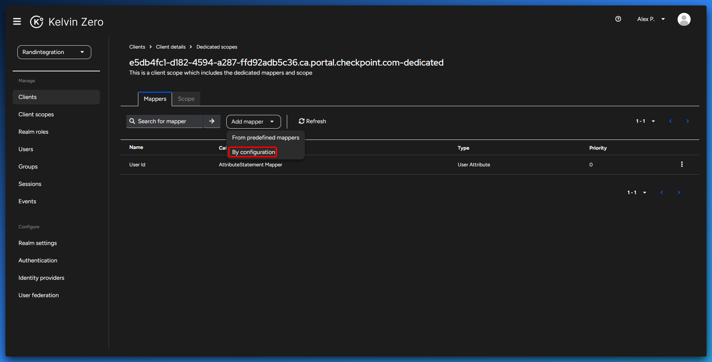Image resolution: width=712 pixels, height=362 pixels.
Task: Click the dedicated scope page title
Action: [x=286, y=62]
